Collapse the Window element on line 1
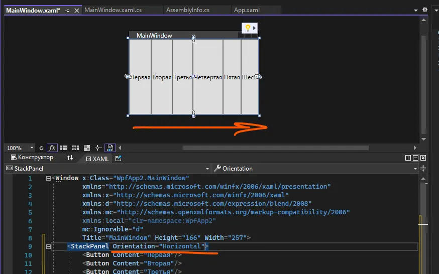439x274 pixels. coord(48,178)
